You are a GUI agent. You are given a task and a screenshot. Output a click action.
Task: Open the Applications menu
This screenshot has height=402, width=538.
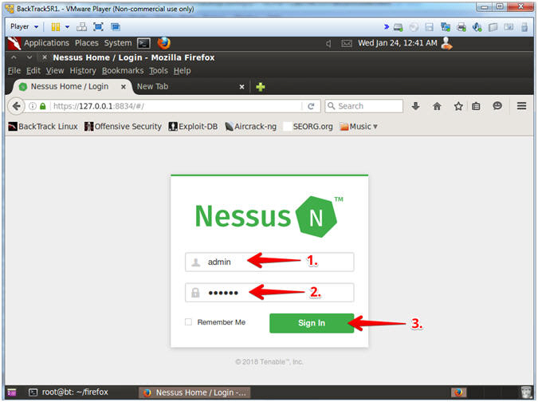[x=46, y=43]
